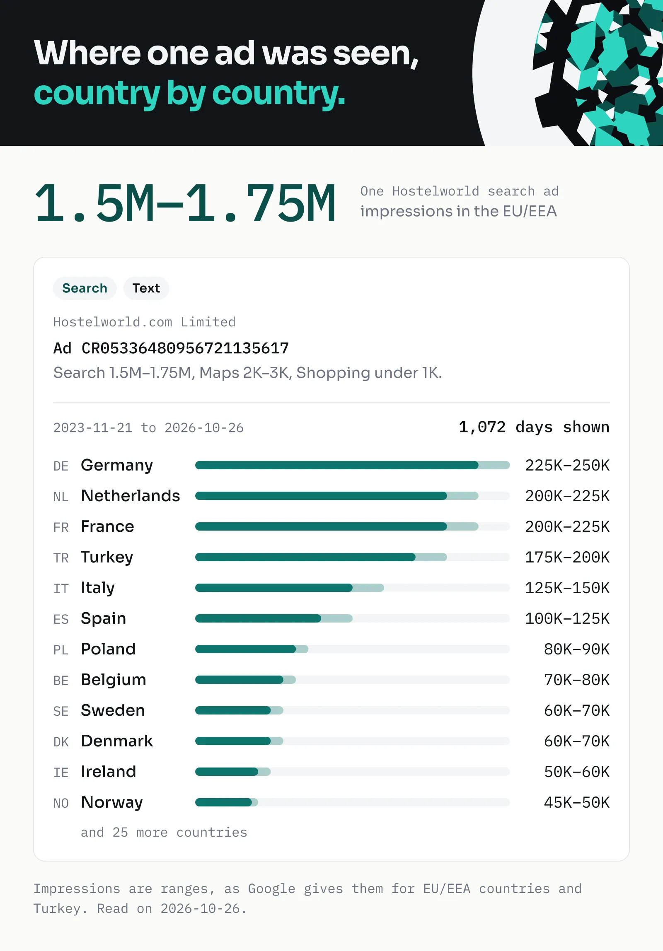The height and width of the screenshot is (951, 663).
Task: Click Italy's 125K–150K value
Action: (567, 588)
